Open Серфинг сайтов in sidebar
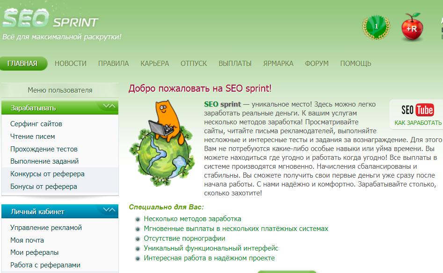443x273 pixels. 36,124
